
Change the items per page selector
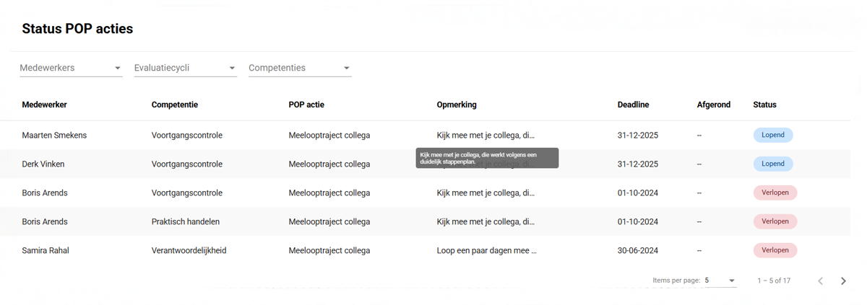720,280
